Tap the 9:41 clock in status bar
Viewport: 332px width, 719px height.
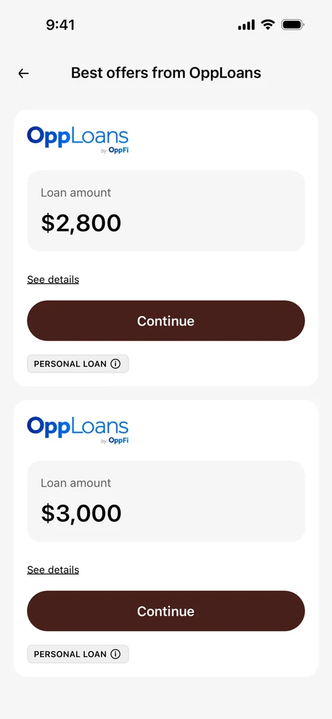(60, 25)
